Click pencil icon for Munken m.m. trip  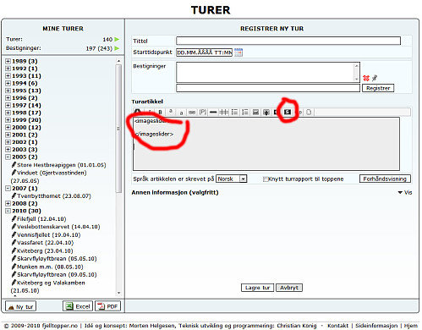[x=14, y=267]
